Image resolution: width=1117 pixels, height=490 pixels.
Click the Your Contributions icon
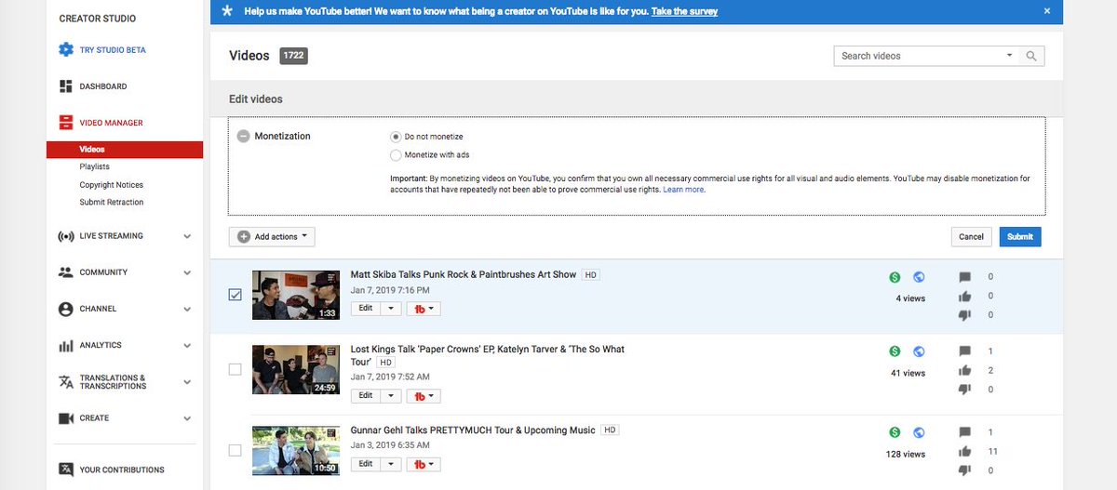[x=65, y=470]
